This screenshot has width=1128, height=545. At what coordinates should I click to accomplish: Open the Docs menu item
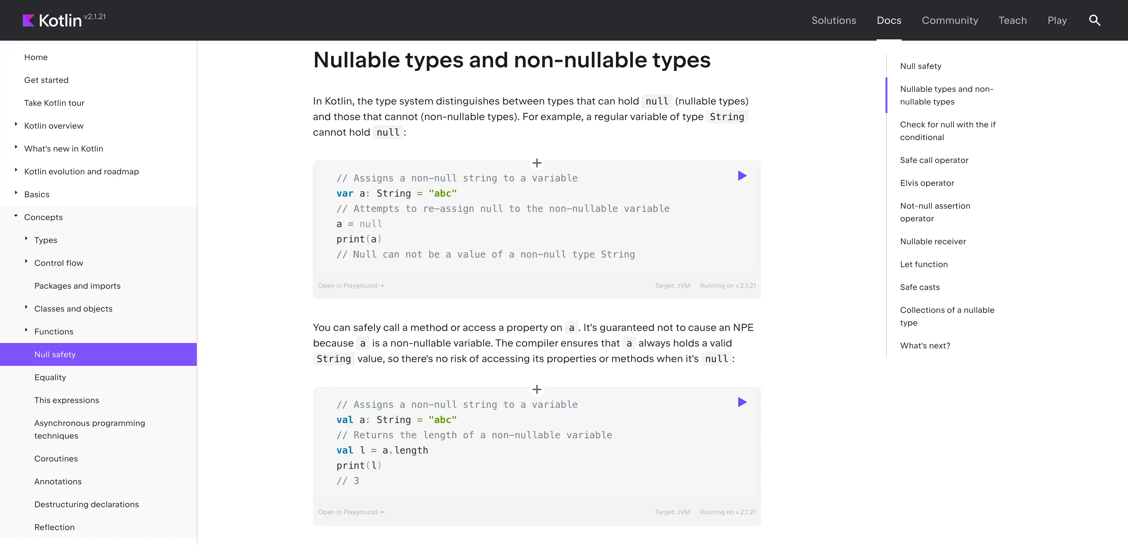[888, 20]
